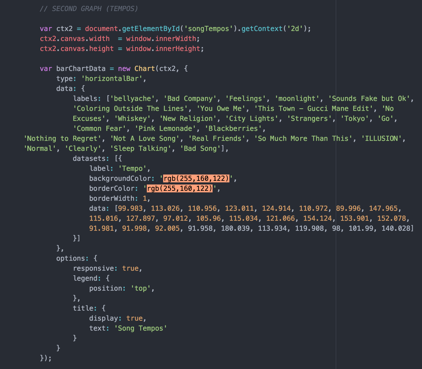Click the 'bellyache' label string

[x=132, y=99]
